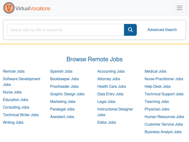189x142 pixels.
Task: Go to Graphic Design Jobs
Action: [x=67, y=94]
